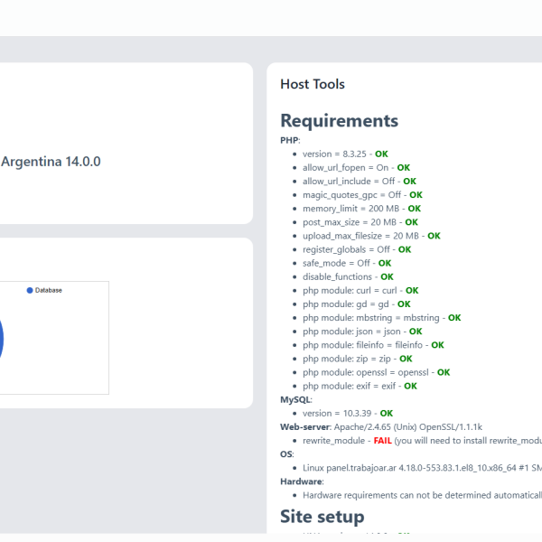Click the Hardware requirements note
542x542 pixels.
(x=422, y=495)
